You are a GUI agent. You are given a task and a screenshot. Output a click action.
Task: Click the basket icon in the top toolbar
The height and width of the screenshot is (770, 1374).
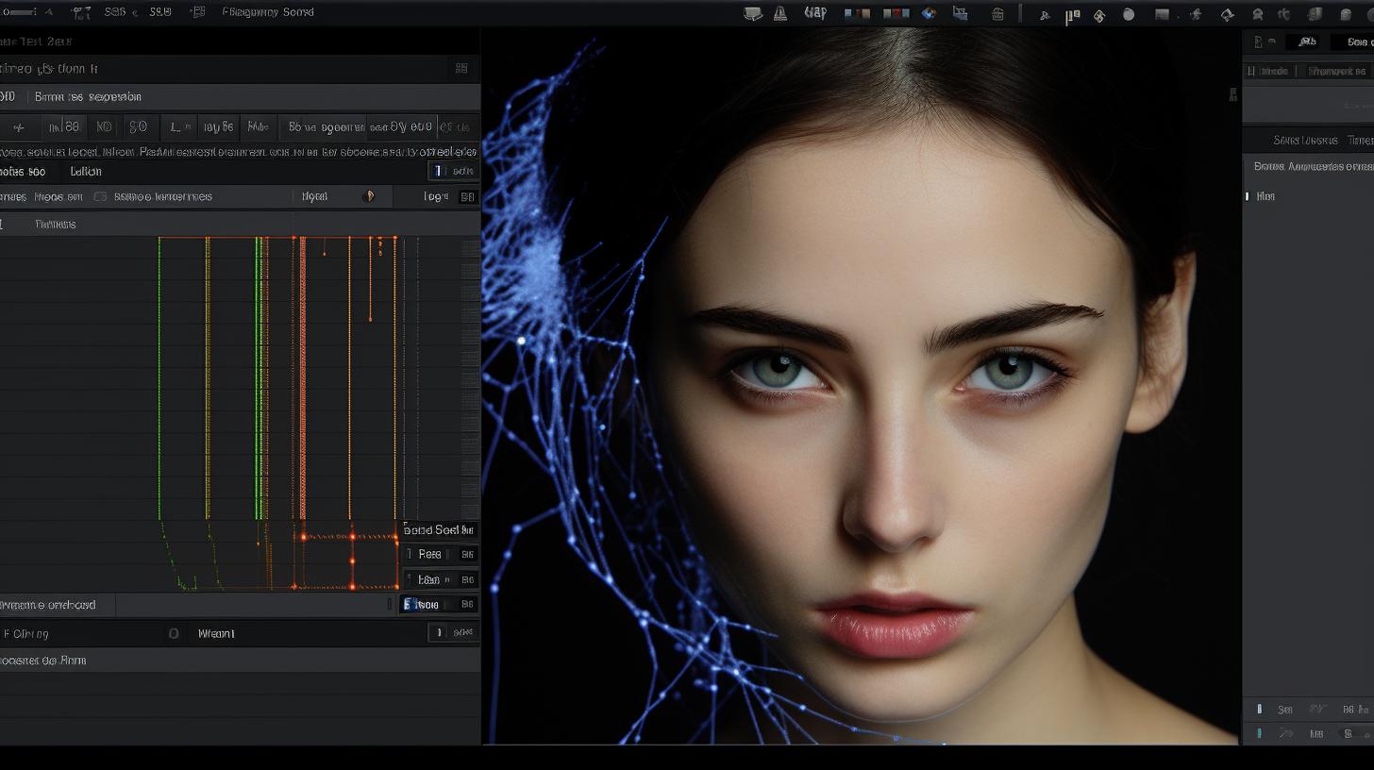point(998,14)
